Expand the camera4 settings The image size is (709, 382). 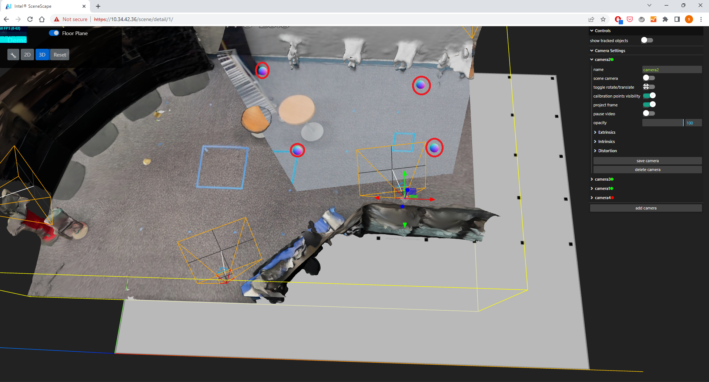(x=602, y=198)
